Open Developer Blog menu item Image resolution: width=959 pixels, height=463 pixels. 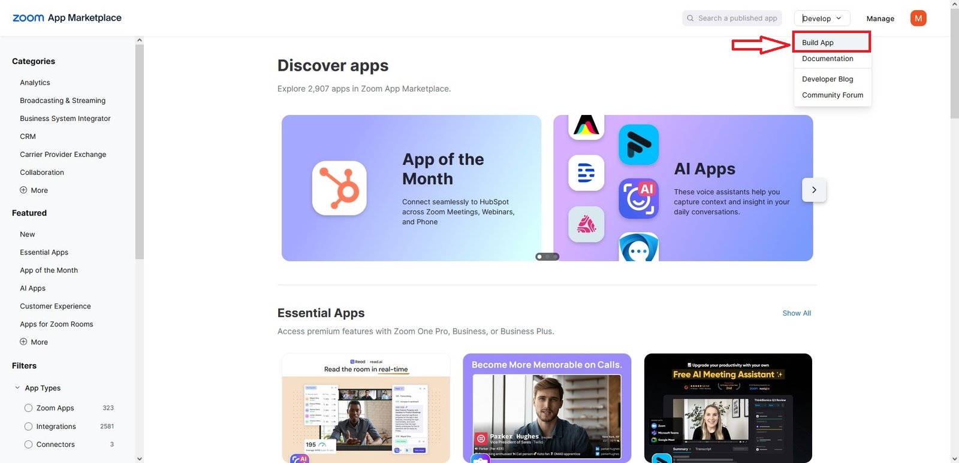828,79
